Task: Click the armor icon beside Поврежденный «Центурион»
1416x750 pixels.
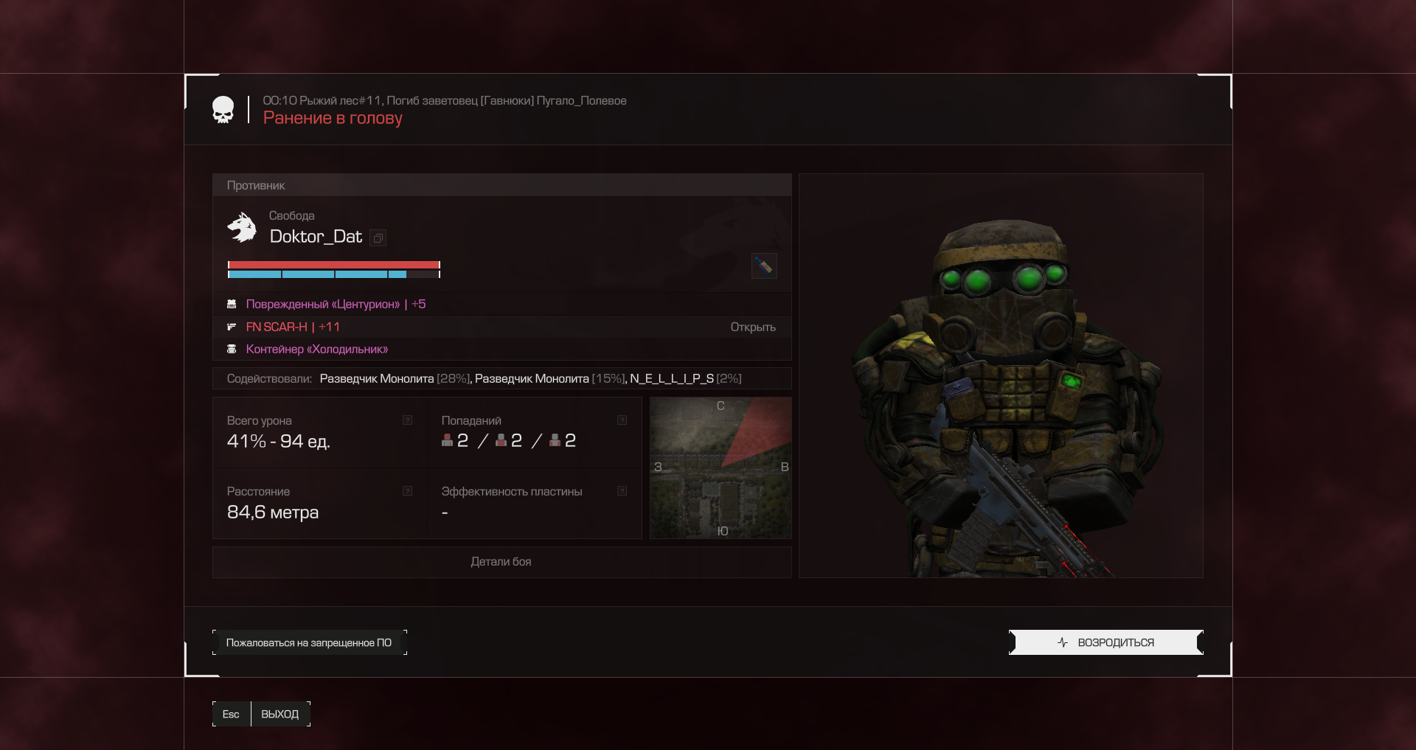Action: pyautogui.click(x=232, y=304)
